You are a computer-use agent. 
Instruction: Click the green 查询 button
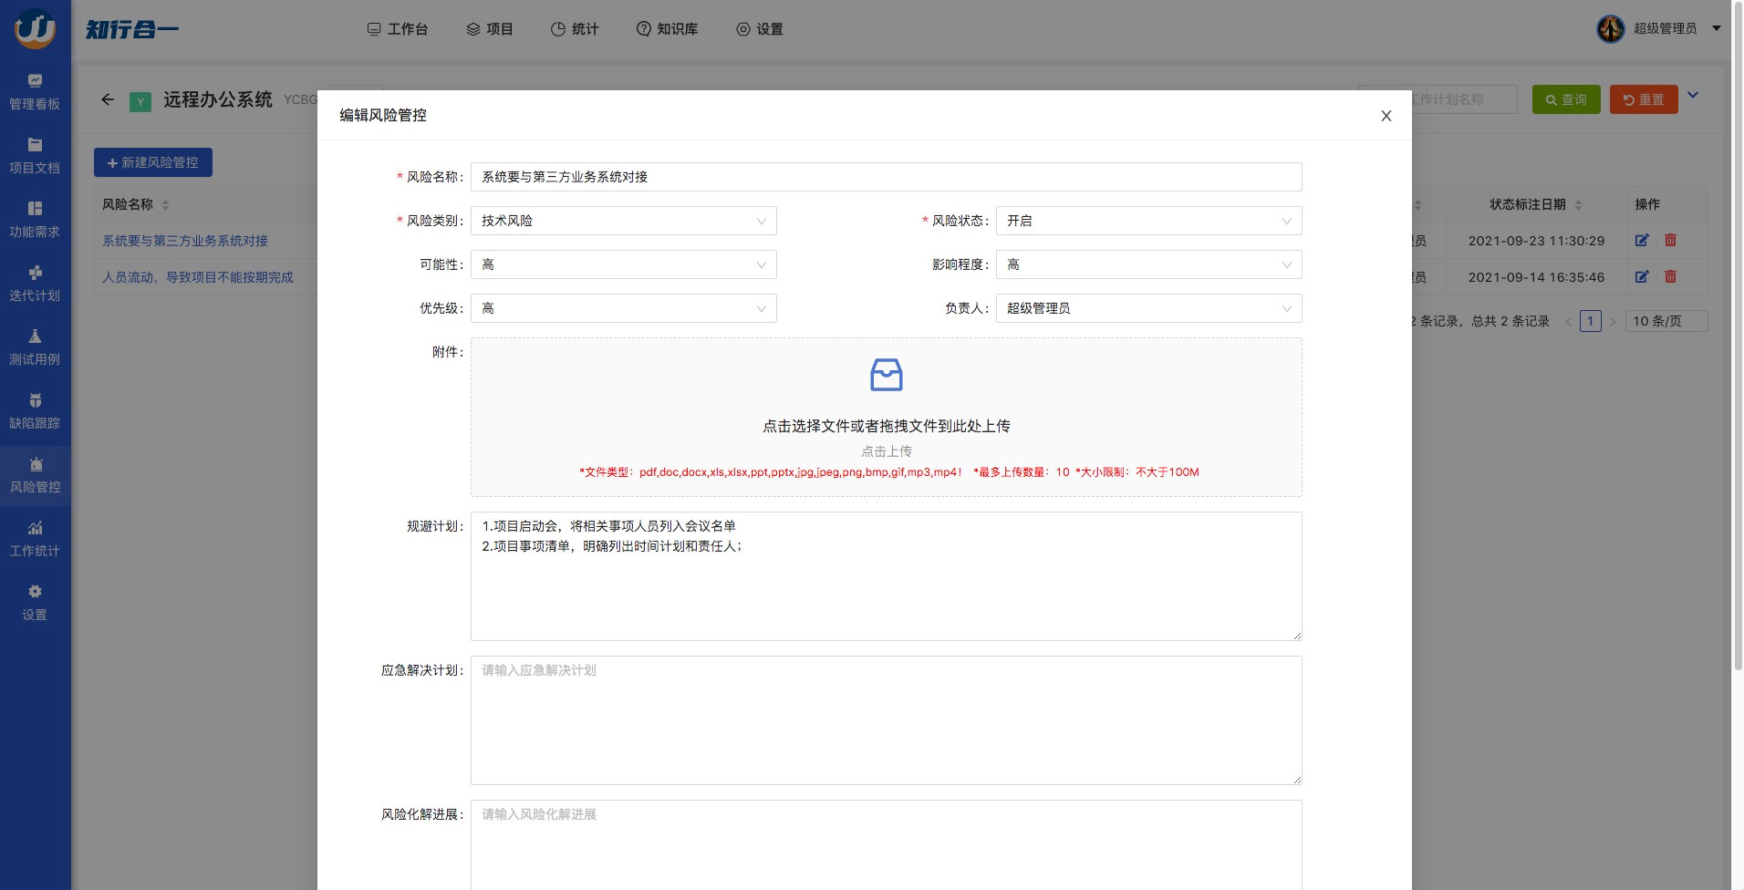[x=1565, y=99]
